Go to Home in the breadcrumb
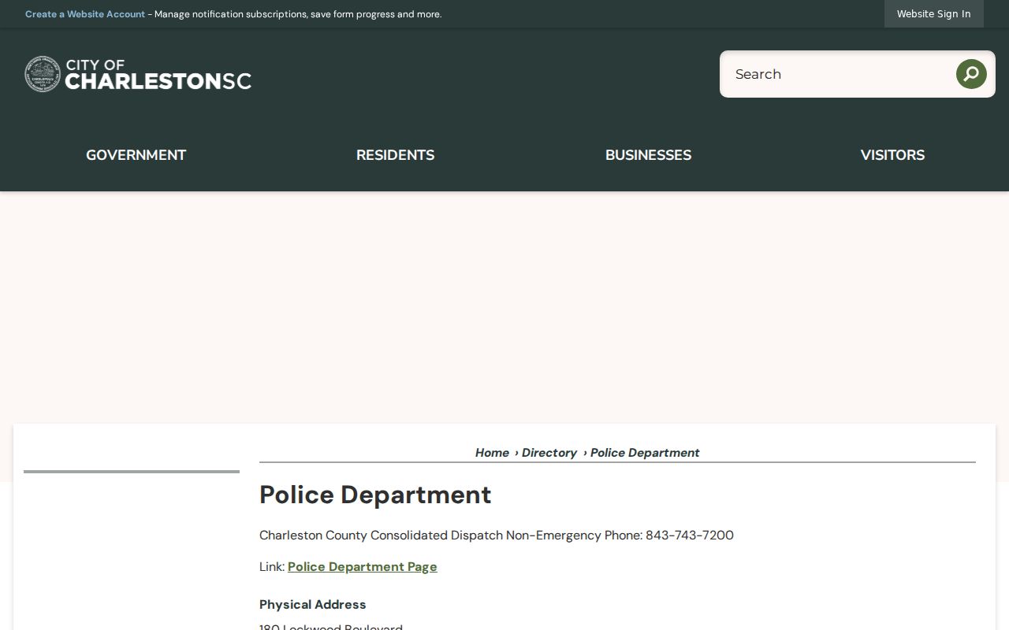 [x=492, y=453]
